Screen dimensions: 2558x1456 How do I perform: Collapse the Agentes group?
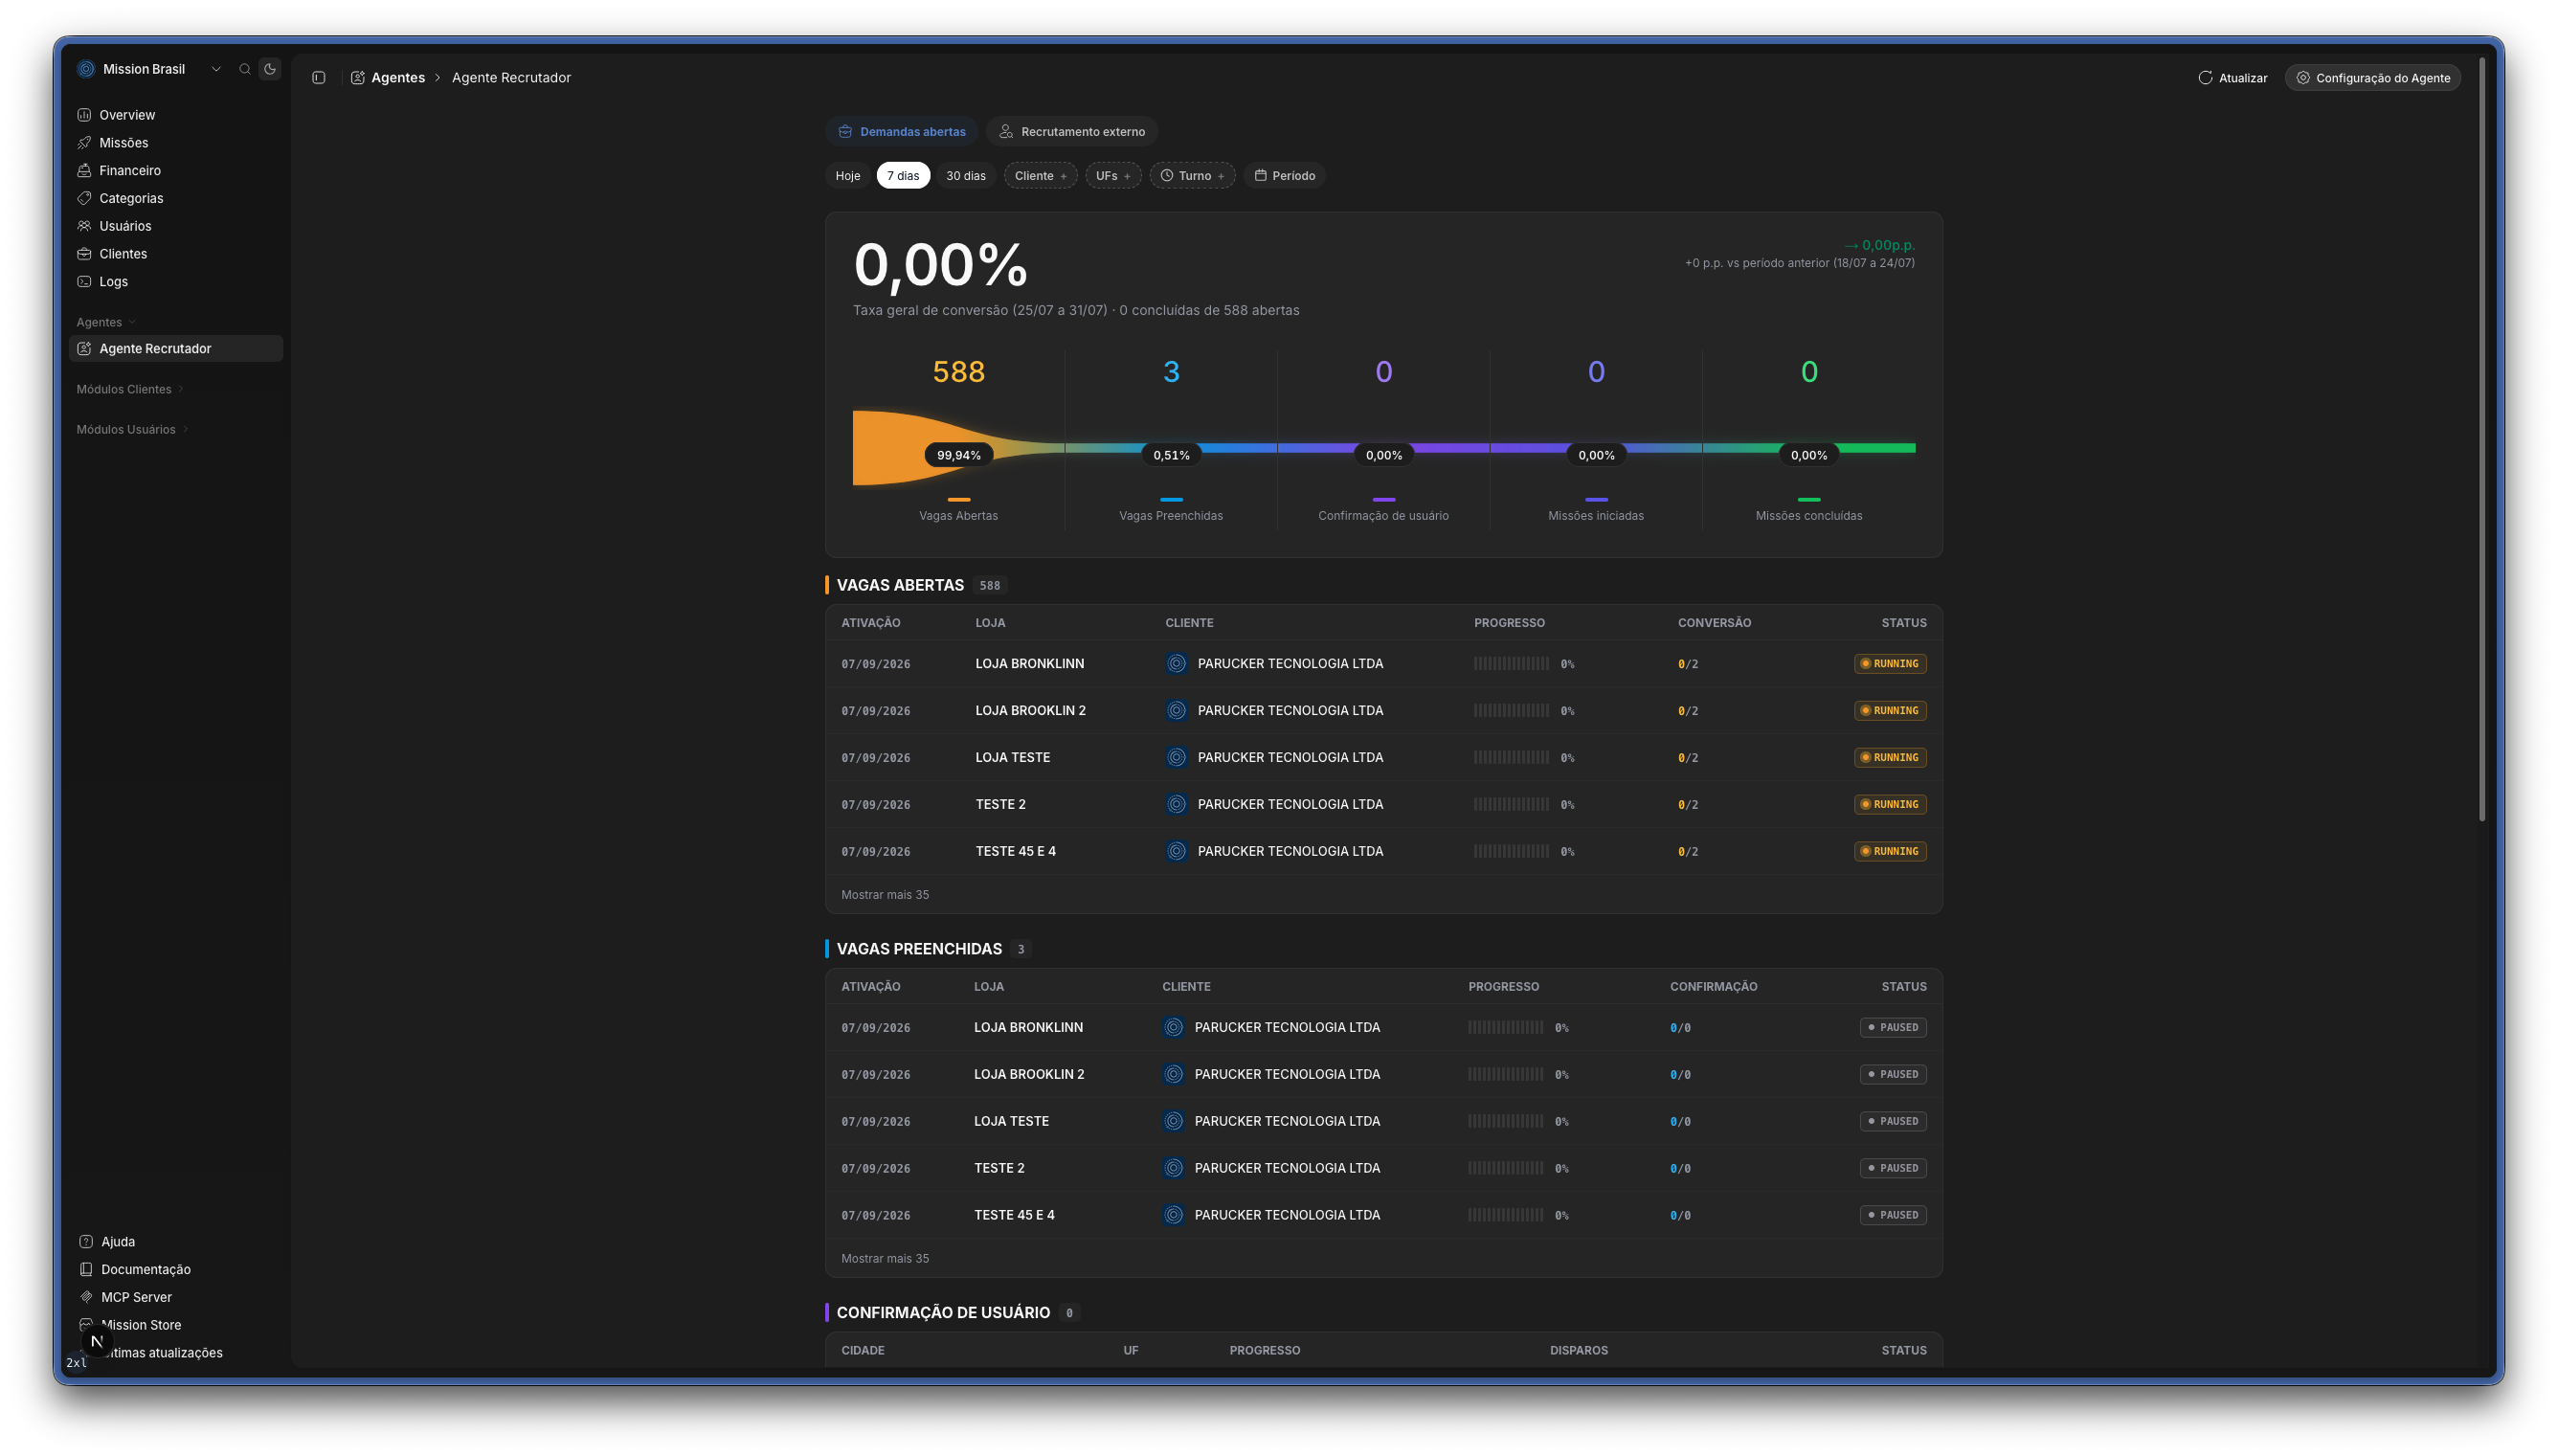[106, 322]
